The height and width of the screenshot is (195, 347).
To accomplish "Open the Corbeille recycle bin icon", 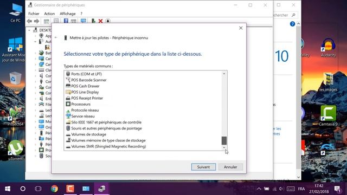I will click(x=15, y=82).
